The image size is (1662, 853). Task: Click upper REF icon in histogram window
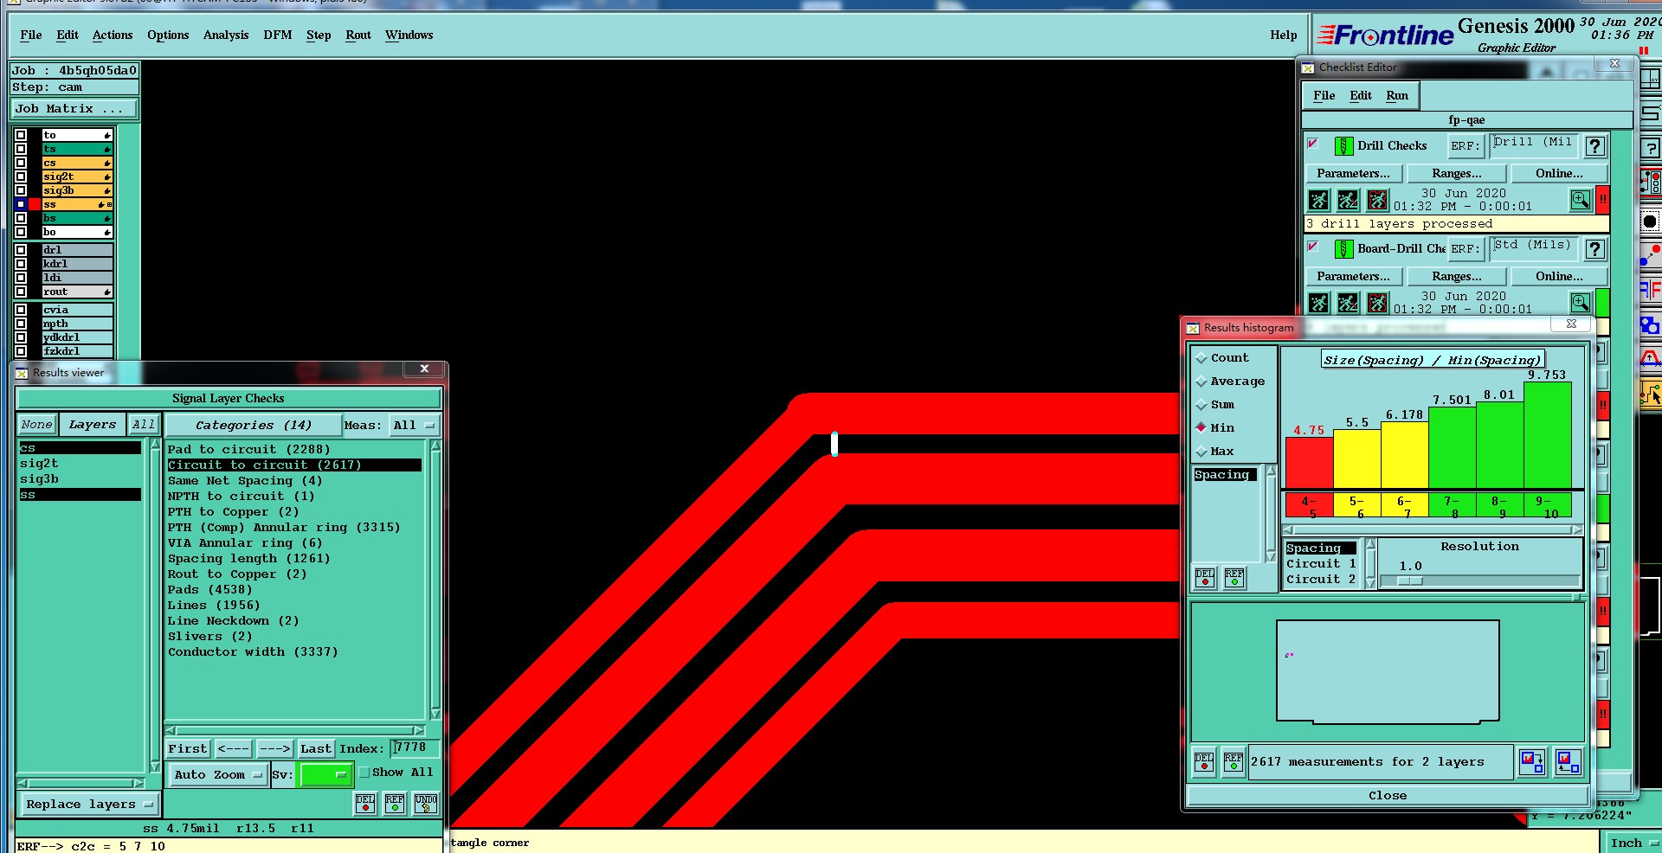tap(1234, 578)
